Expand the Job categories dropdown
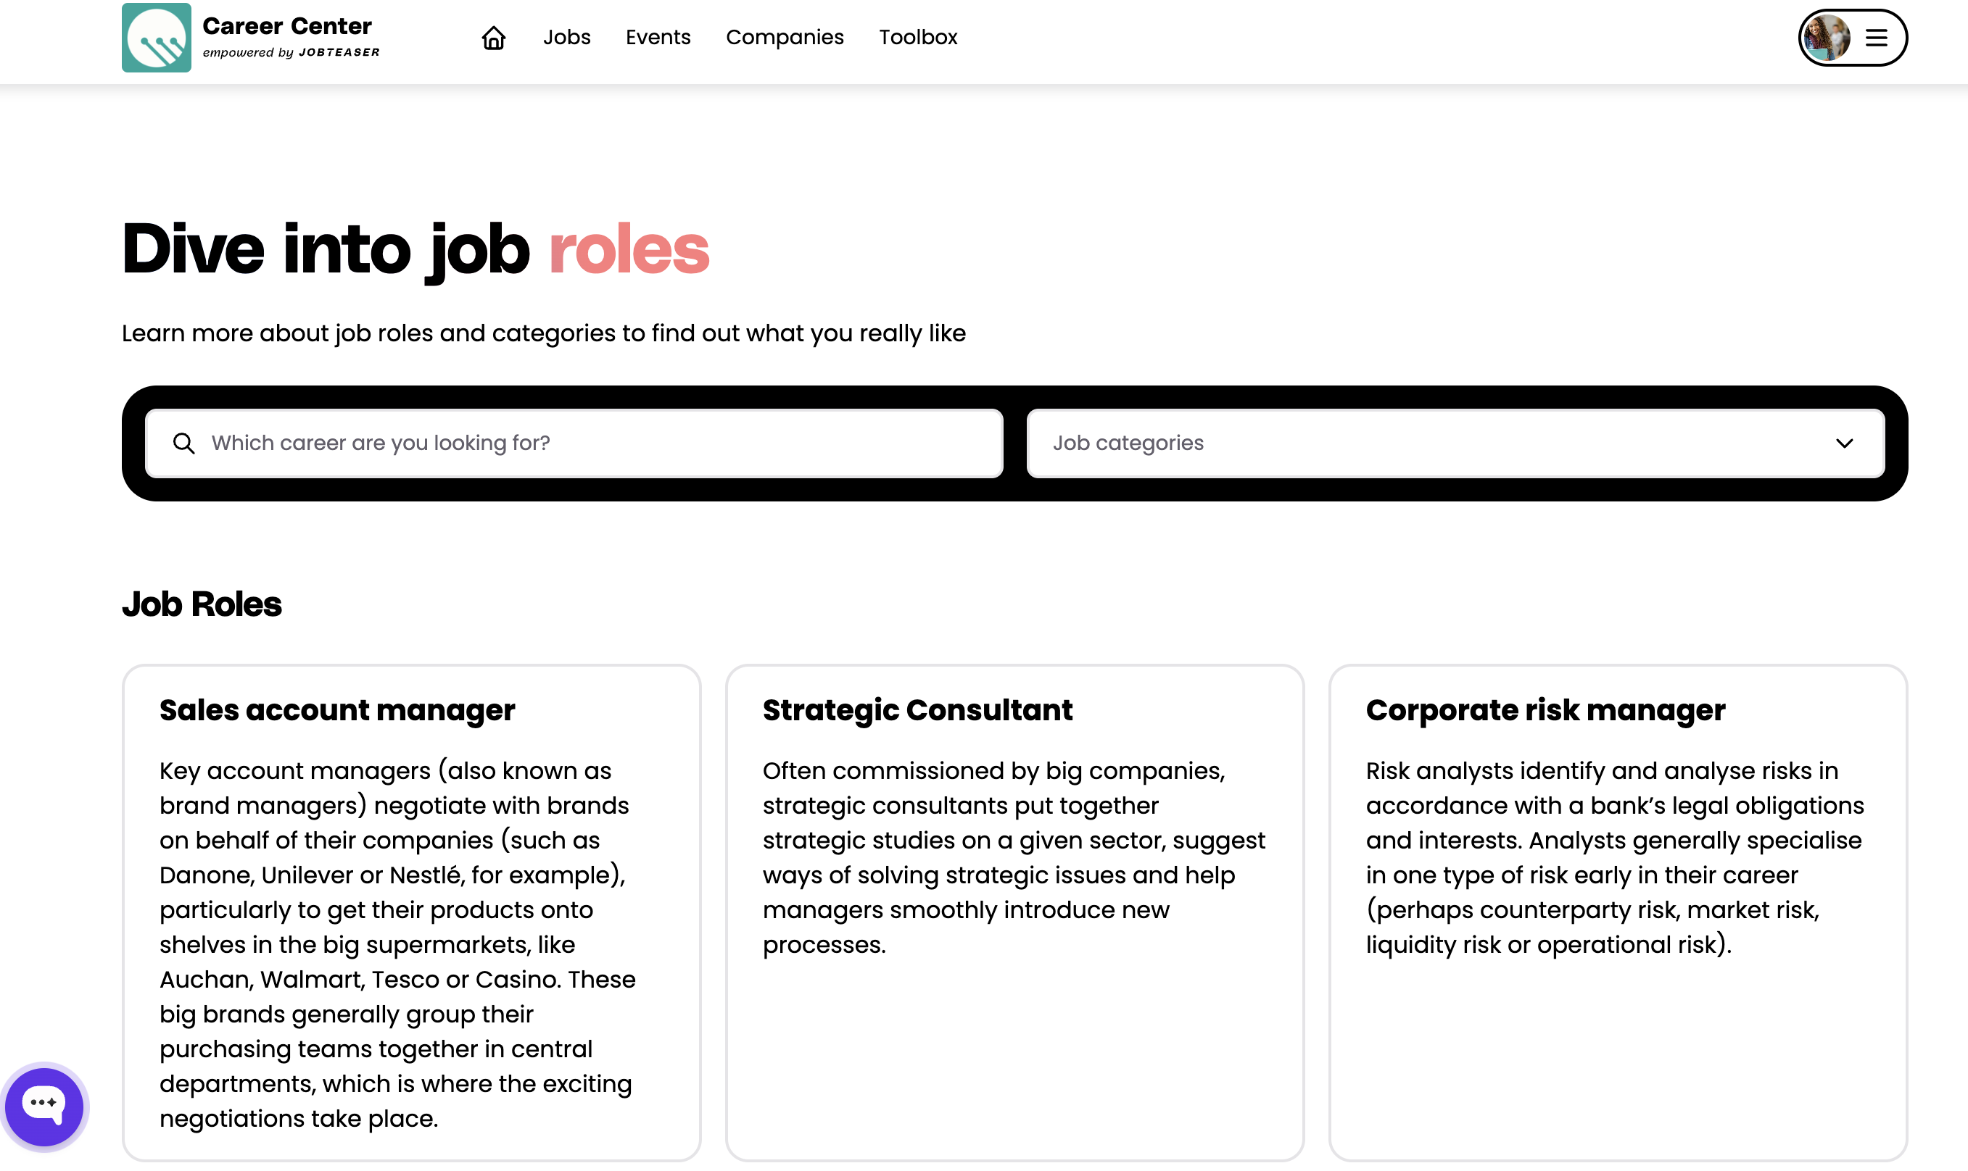Viewport: 1968px width, 1171px height. click(1455, 443)
